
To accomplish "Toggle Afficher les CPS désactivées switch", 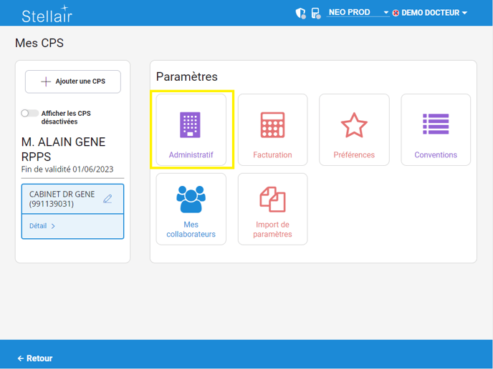I will coord(29,113).
